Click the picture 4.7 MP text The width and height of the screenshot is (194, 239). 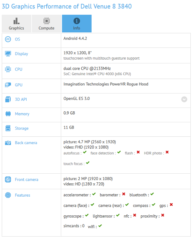(x=89, y=142)
